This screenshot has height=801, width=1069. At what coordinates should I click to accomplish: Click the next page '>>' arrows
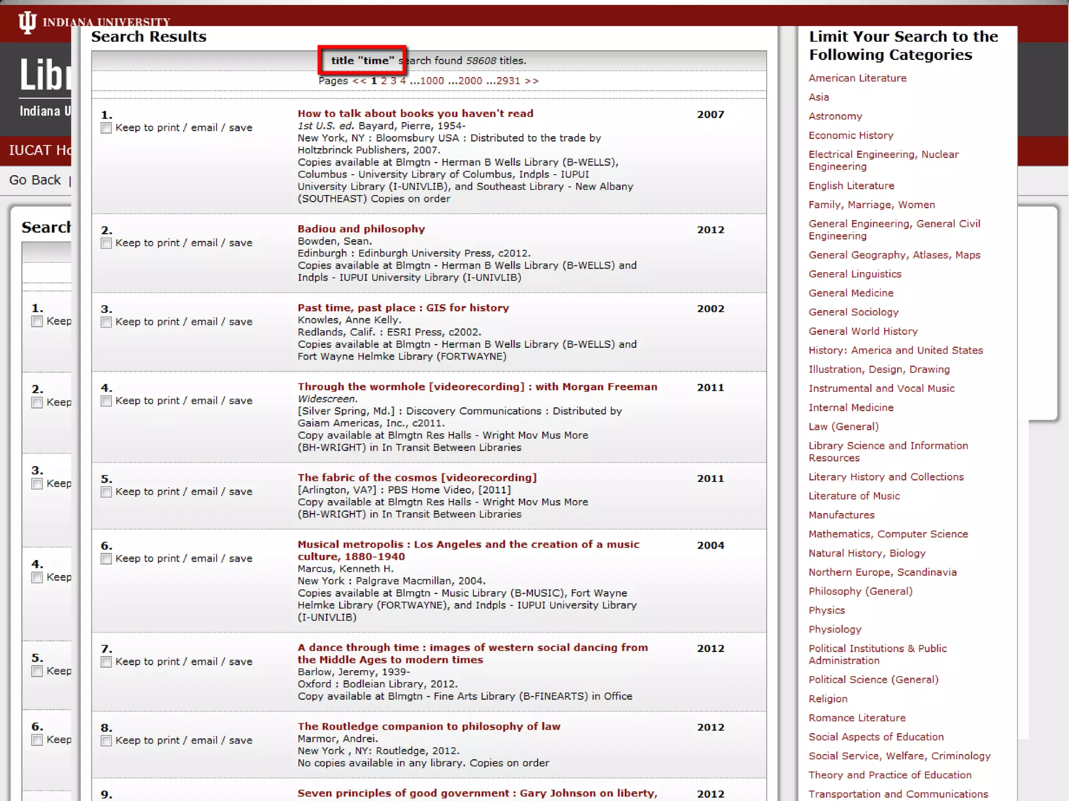point(532,81)
